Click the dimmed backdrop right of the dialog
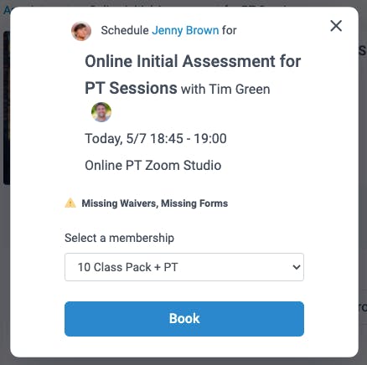 tap(363, 182)
